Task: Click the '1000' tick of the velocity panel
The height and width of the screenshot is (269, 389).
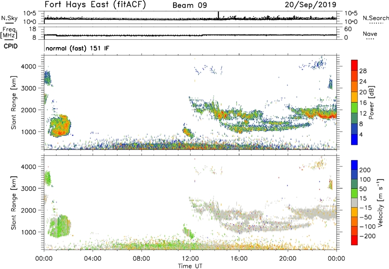Action: click(29, 232)
